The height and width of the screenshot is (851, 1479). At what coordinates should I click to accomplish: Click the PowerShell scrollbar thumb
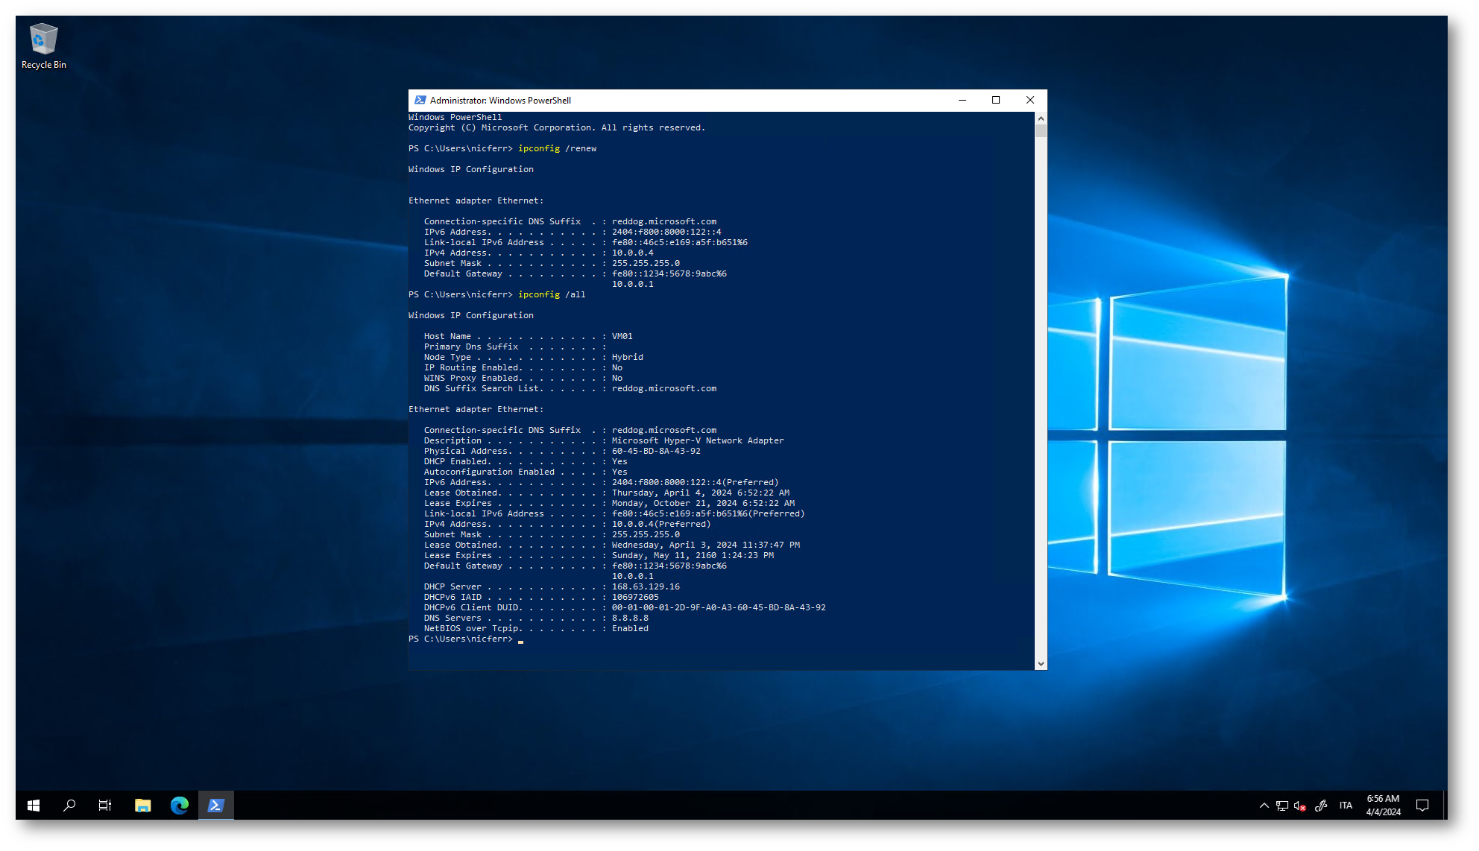click(1041, 131)
